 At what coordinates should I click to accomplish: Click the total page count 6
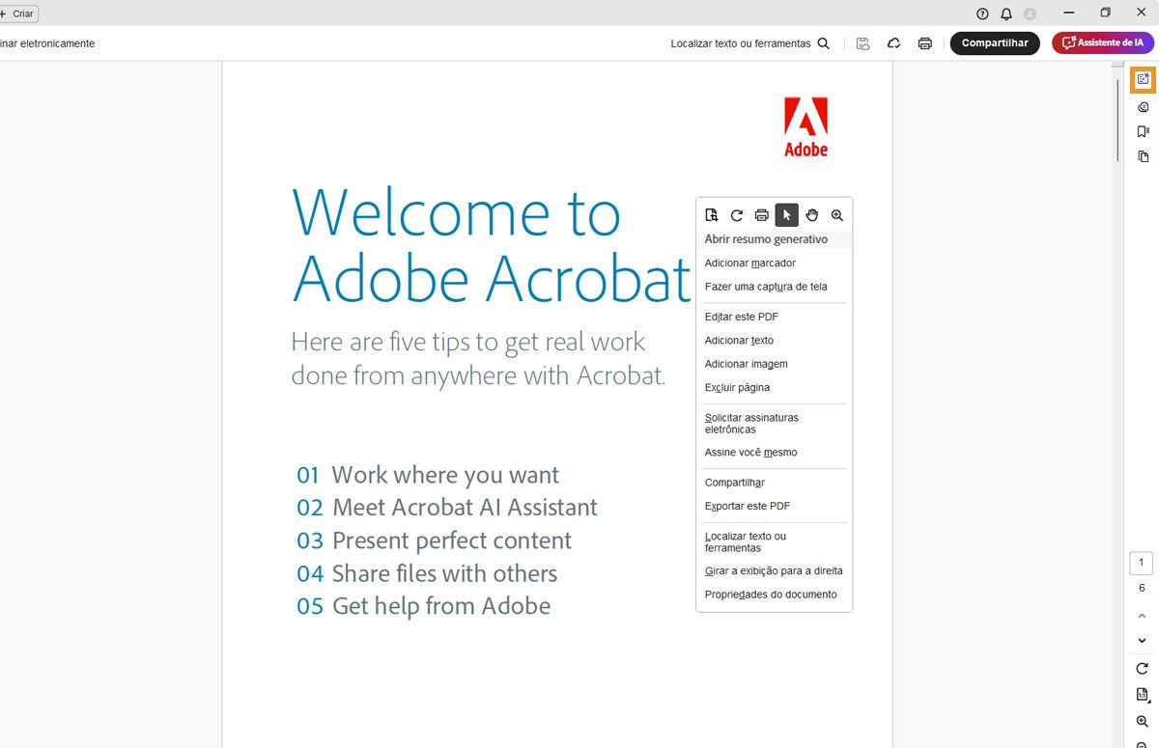[1142, 588]
